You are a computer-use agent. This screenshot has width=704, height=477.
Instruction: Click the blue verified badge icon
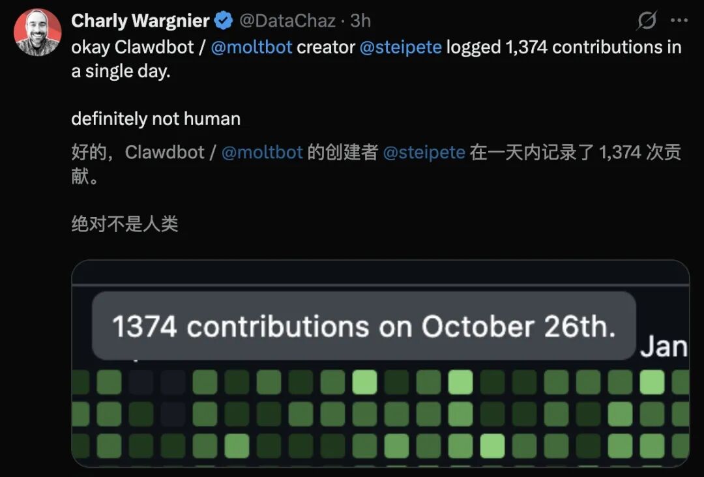tap(223, 21)
